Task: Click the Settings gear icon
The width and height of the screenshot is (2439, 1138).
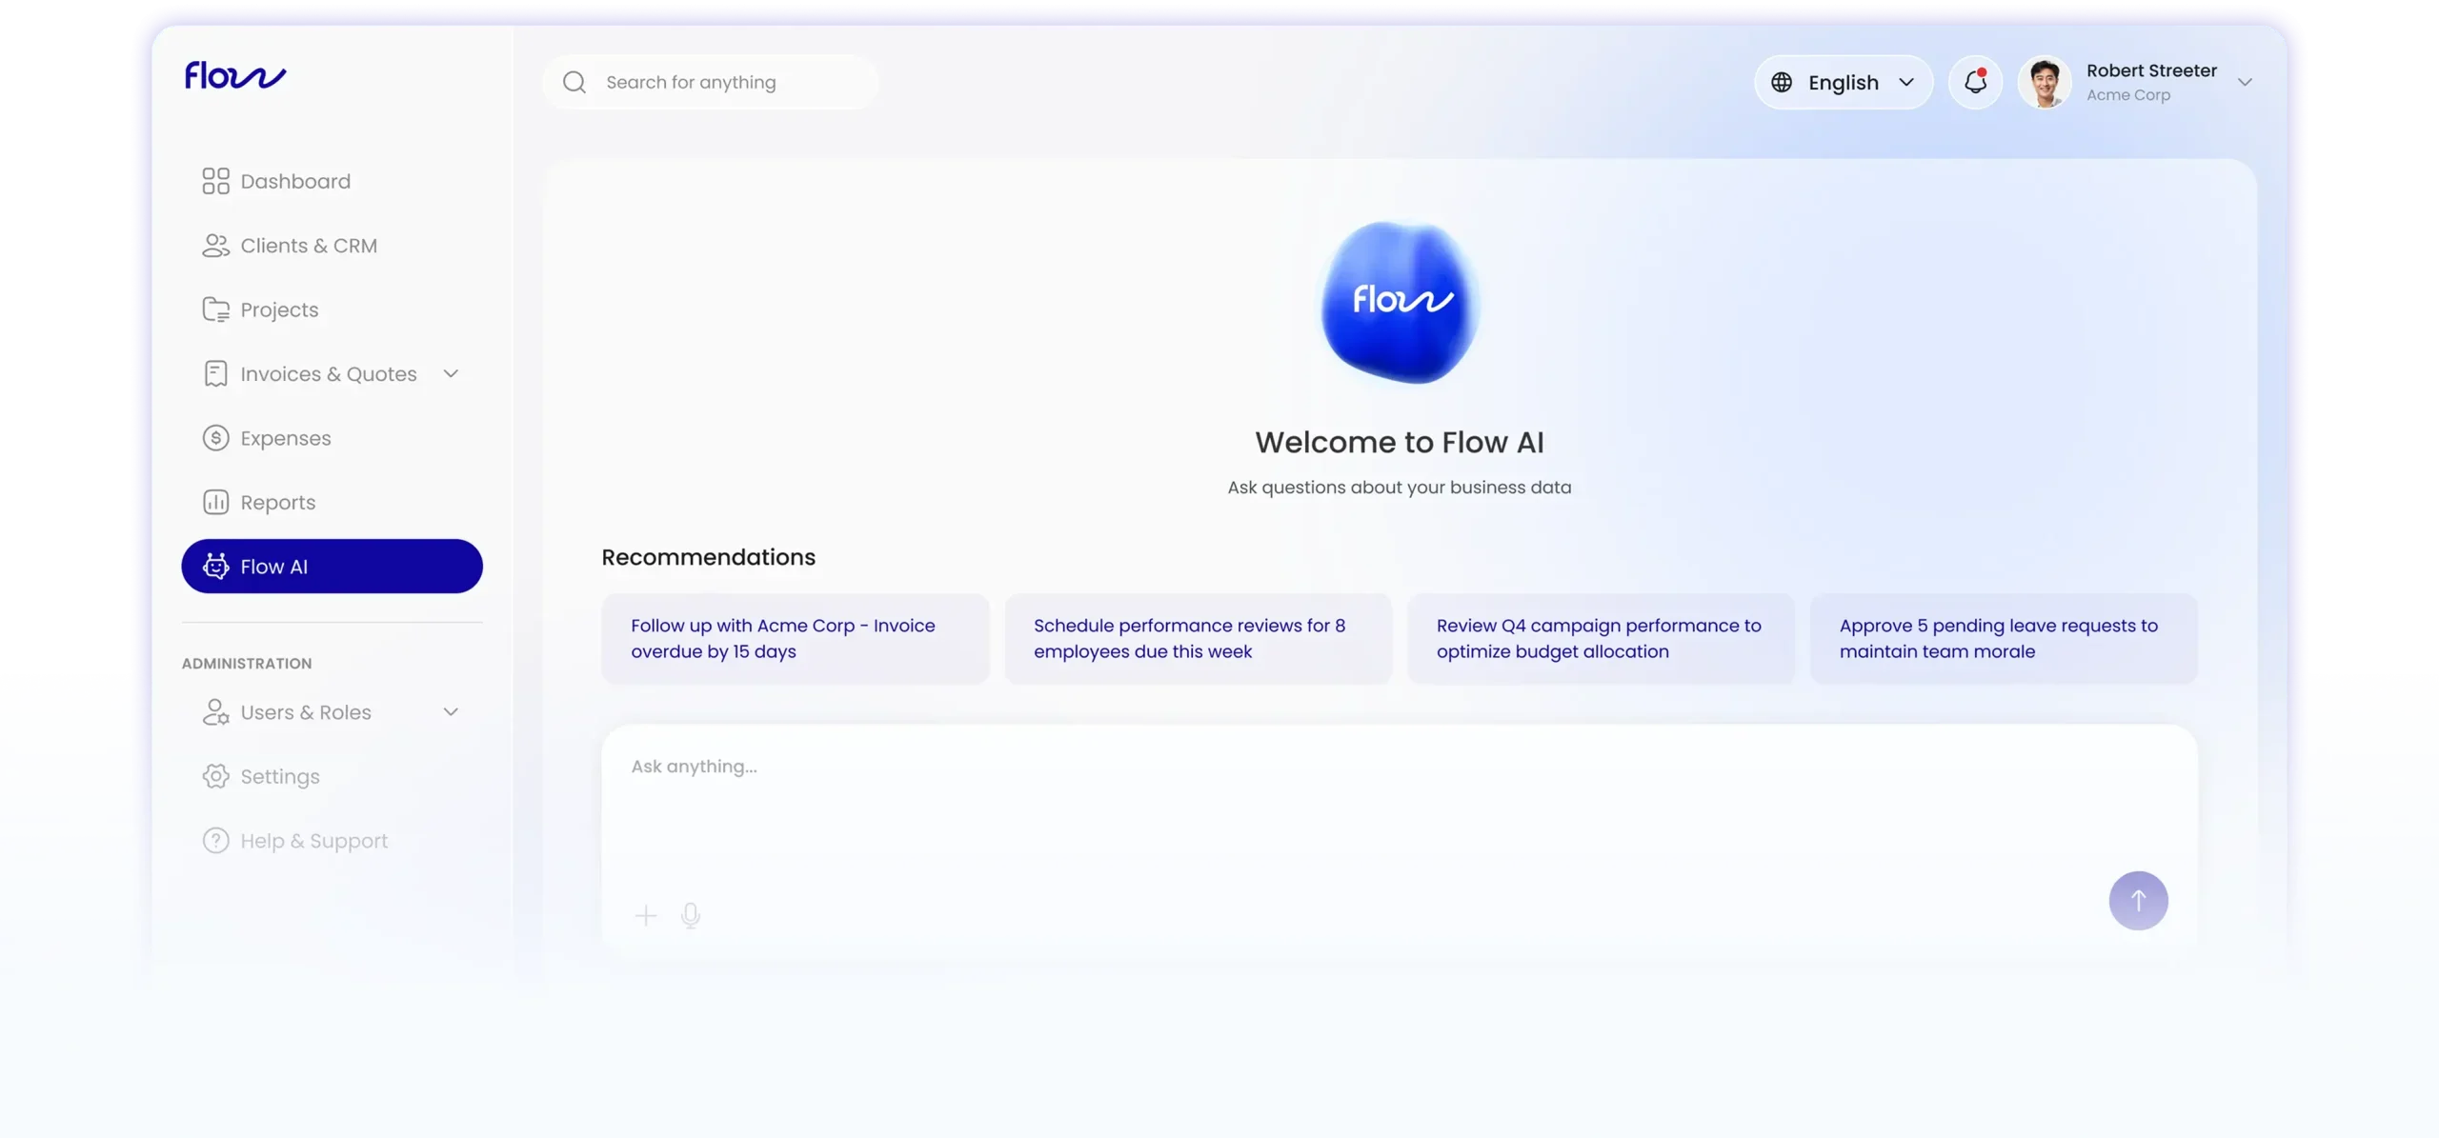Action: 216,776
